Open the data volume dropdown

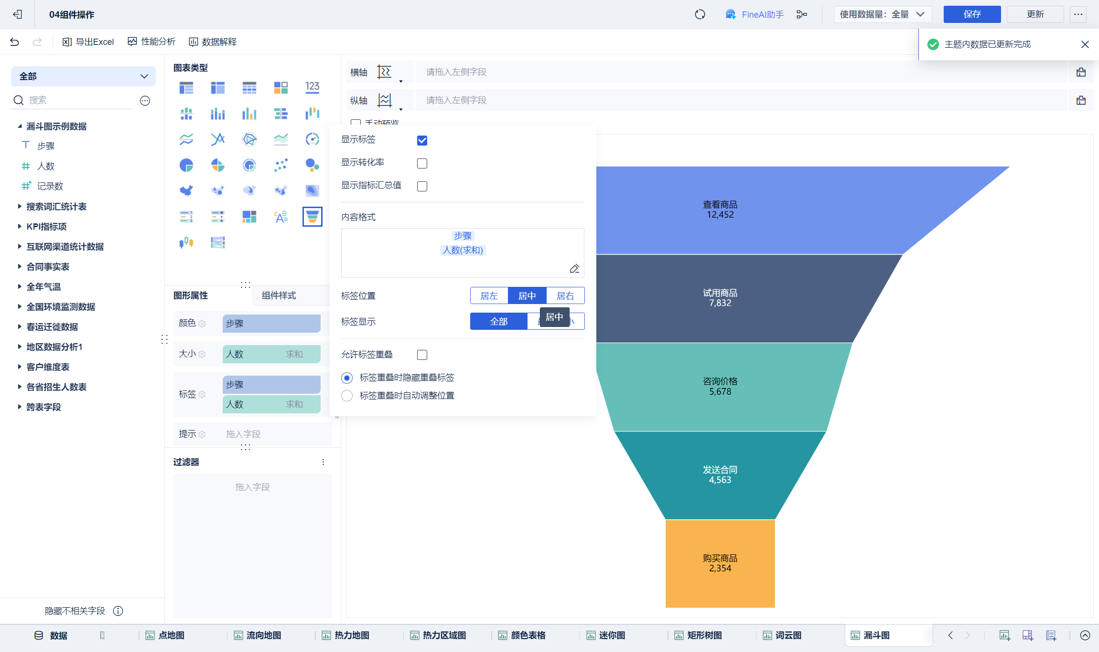click(883, 14)
